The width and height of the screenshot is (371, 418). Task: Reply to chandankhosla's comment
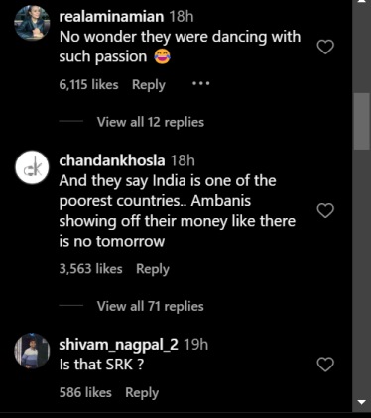point(153,269)
